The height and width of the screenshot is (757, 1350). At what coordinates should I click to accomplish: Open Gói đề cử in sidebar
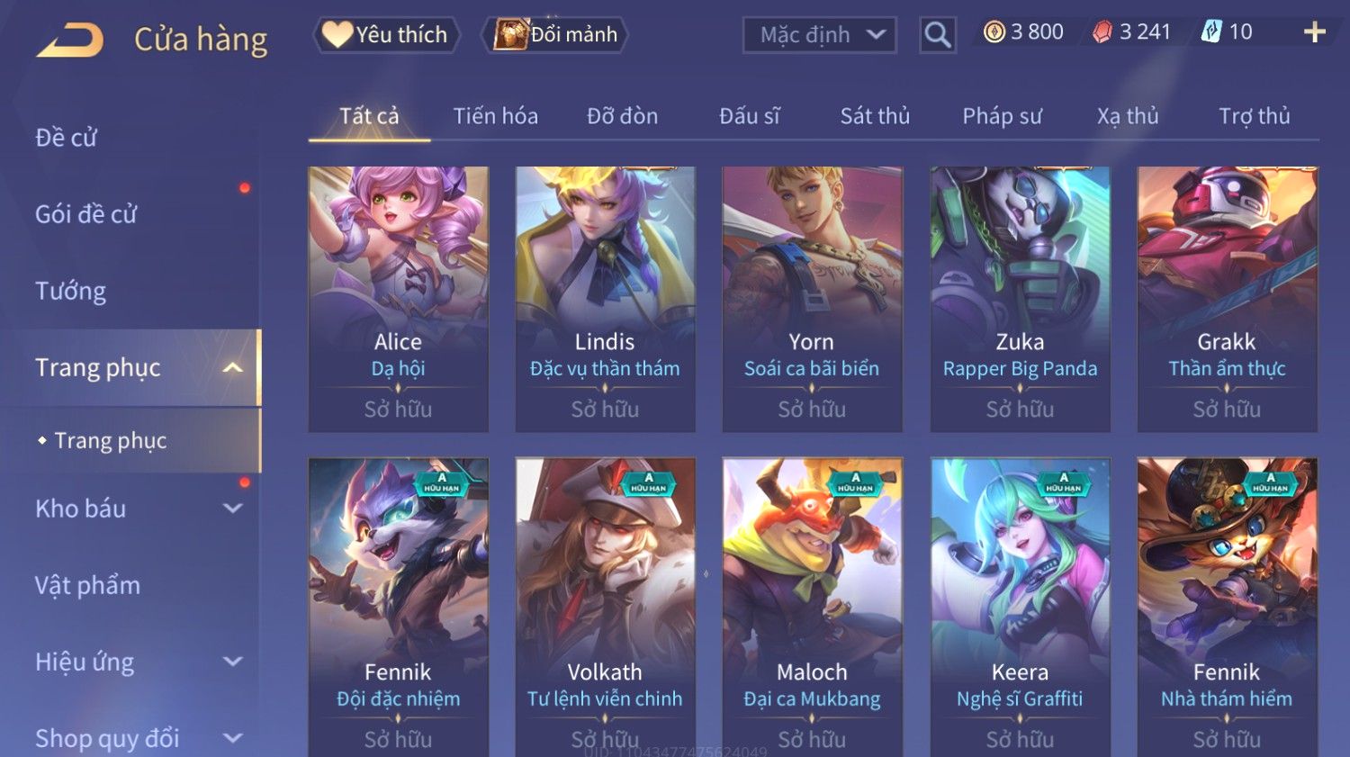(x=86, y=214)
